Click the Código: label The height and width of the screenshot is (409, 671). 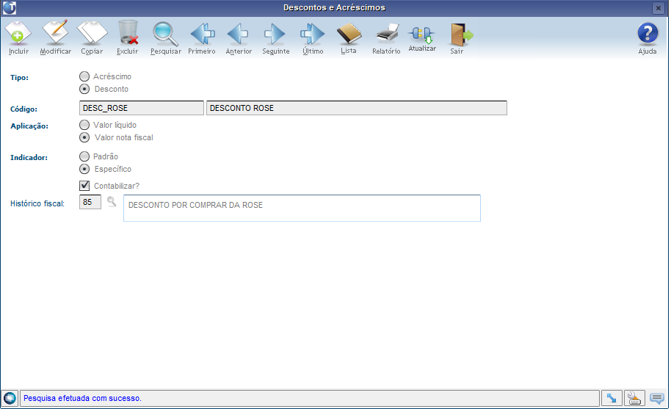click(23, 109)
